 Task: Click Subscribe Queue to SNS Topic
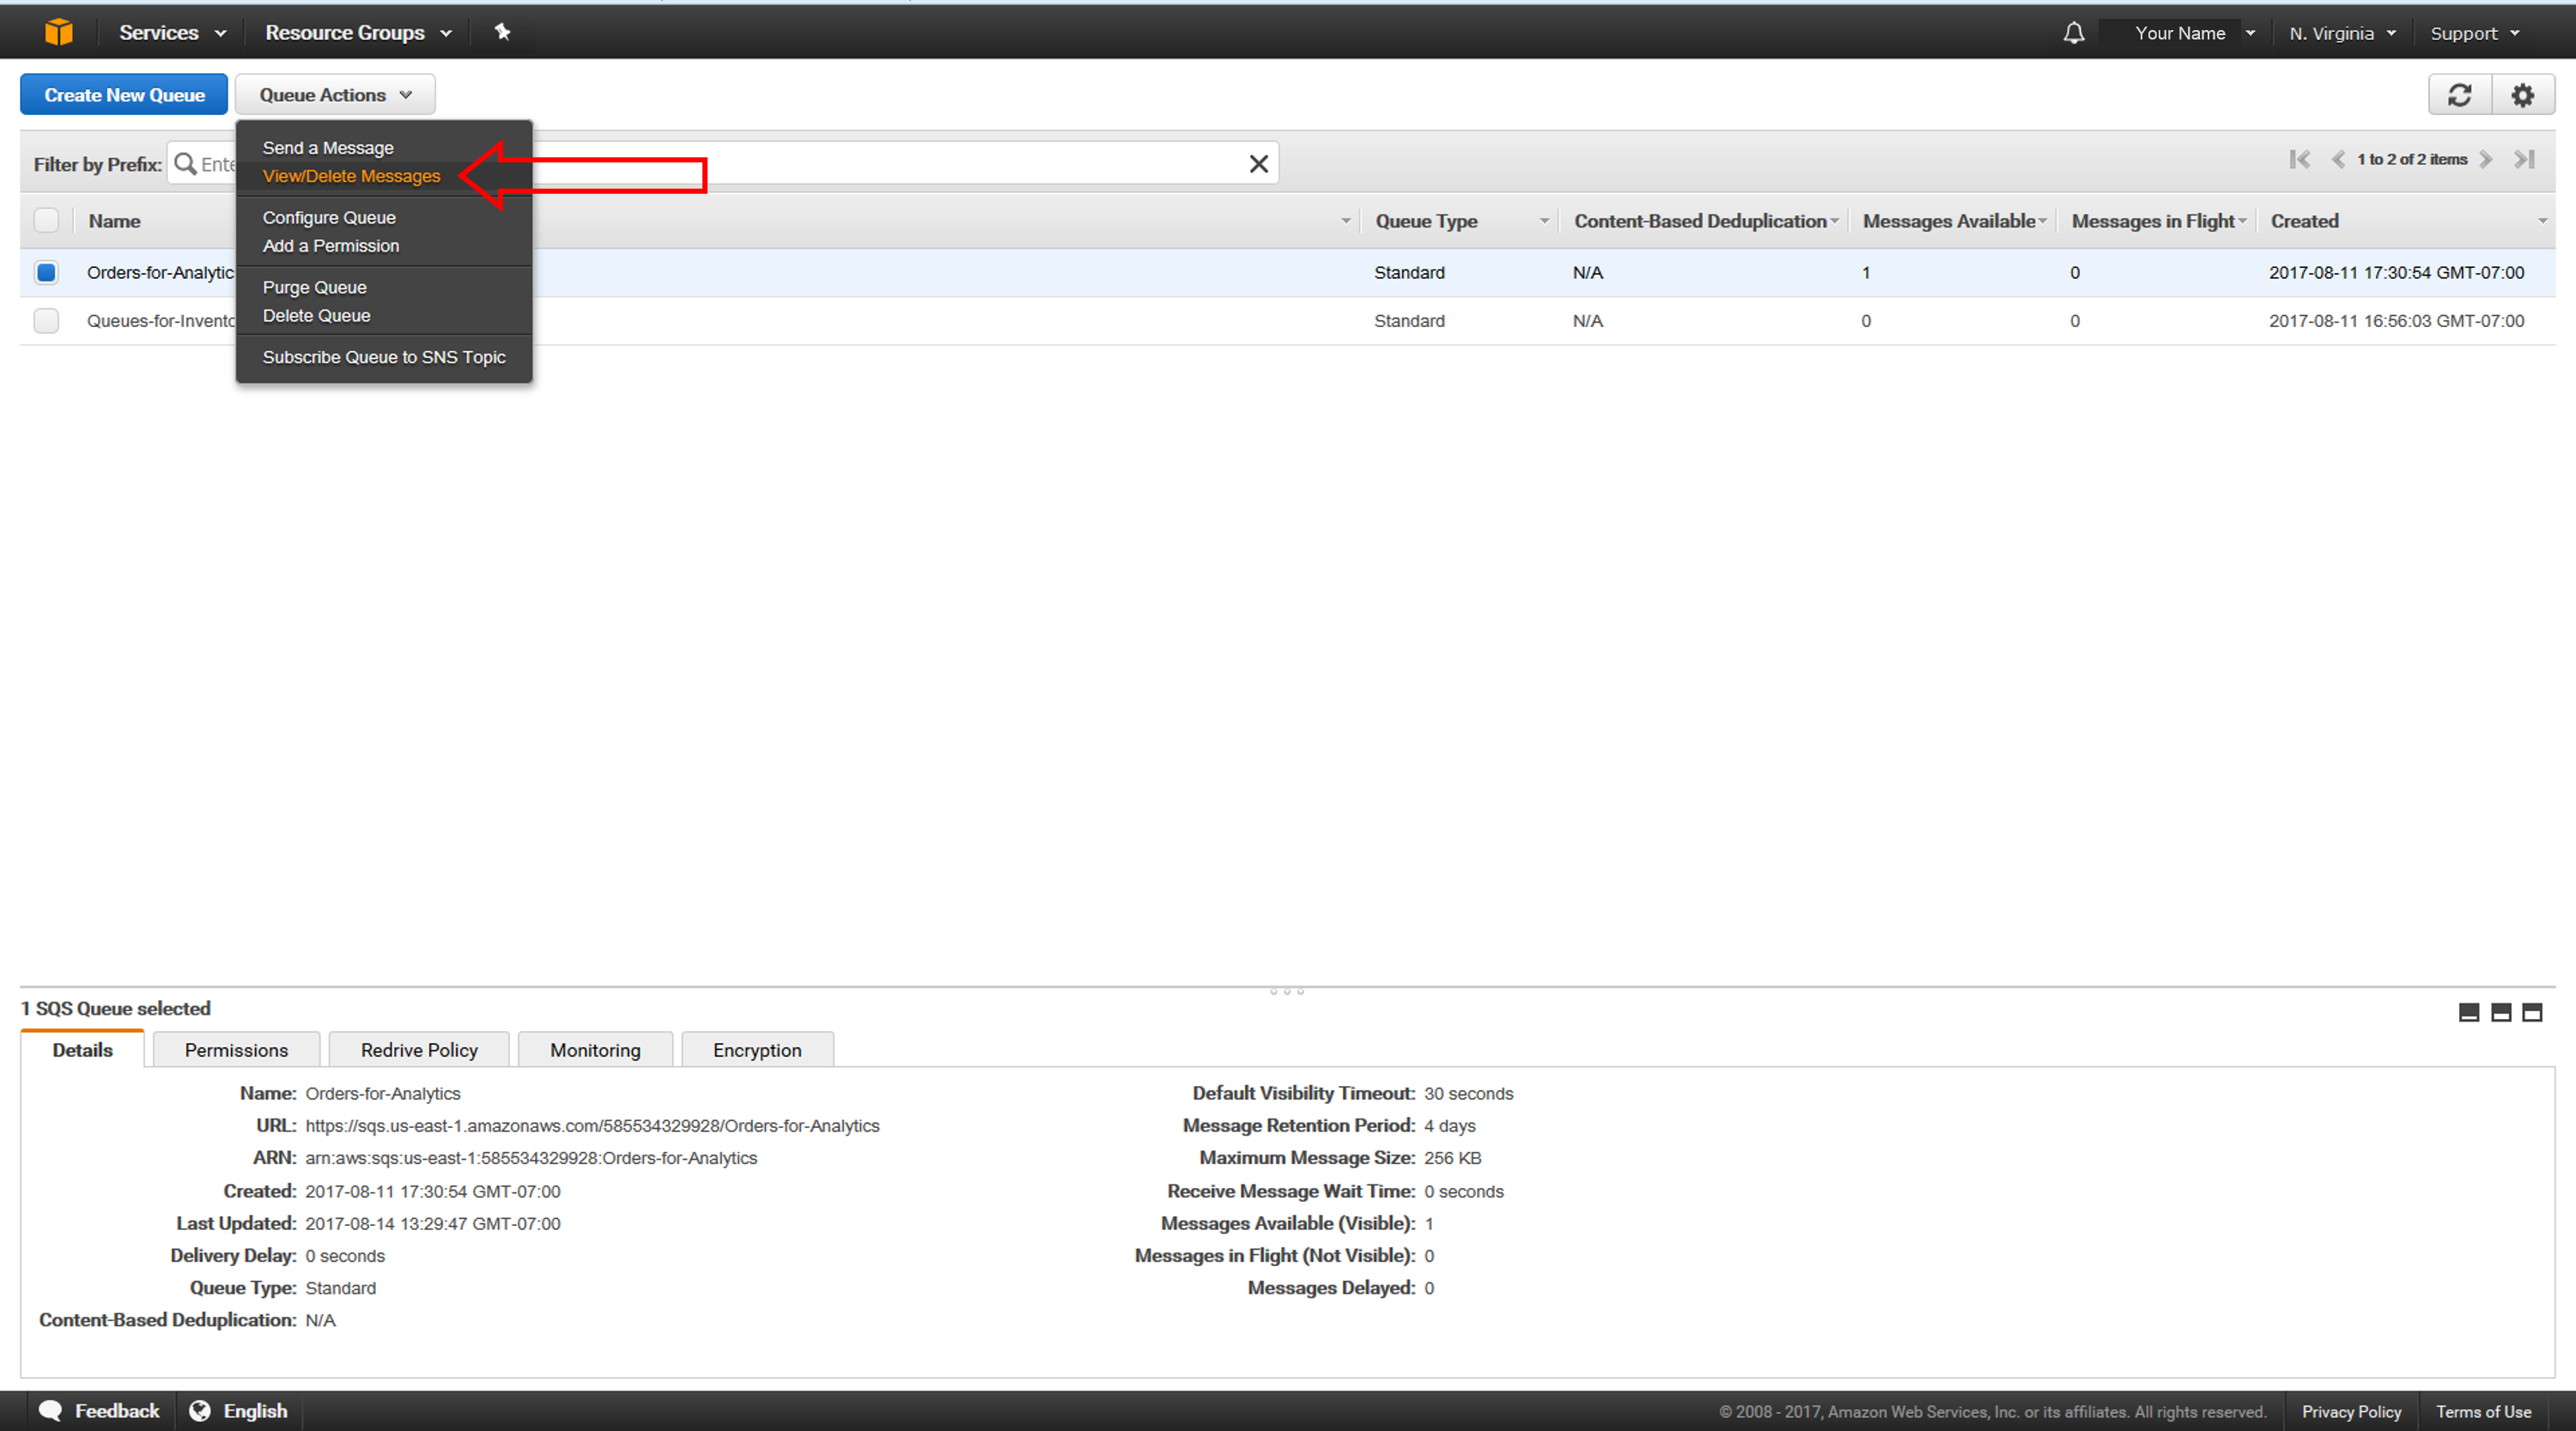[x=384, y=356]
